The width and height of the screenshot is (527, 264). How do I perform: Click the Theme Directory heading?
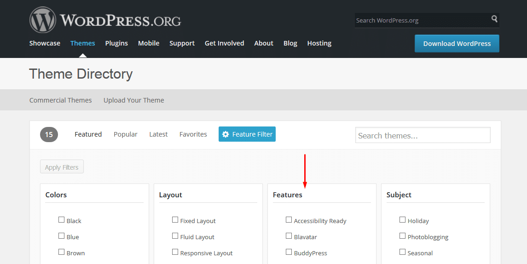pos(81,74)
